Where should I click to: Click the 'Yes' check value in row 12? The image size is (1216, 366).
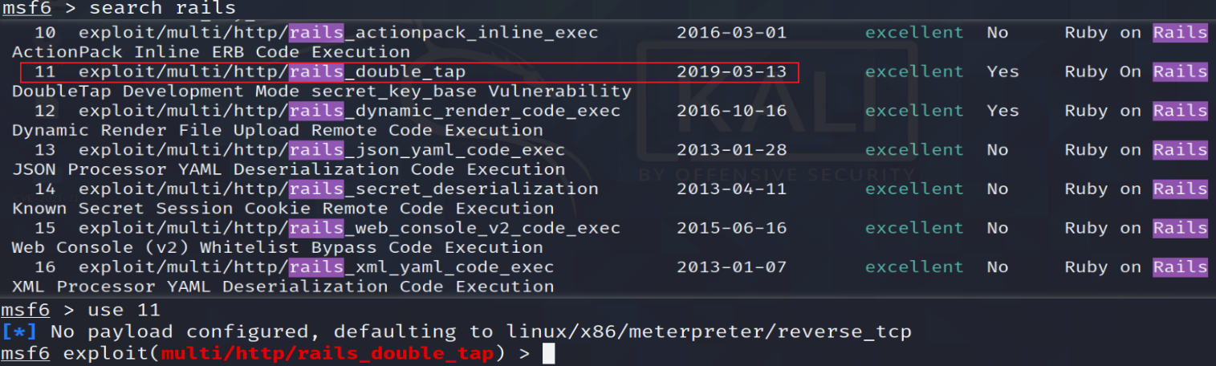point(1002,111)
